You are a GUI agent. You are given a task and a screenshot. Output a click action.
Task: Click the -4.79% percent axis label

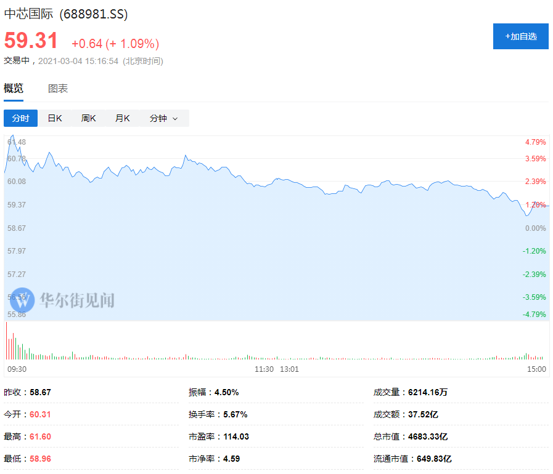[534, 314]
